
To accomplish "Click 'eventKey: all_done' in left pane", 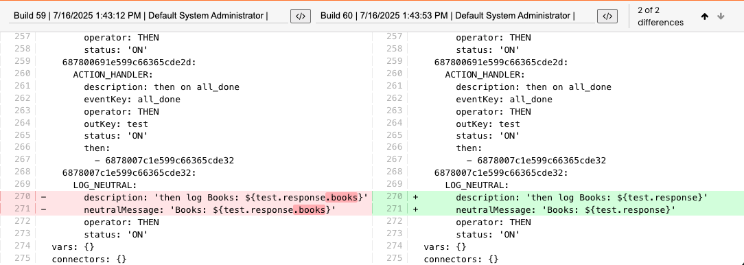I will [132, 100].
